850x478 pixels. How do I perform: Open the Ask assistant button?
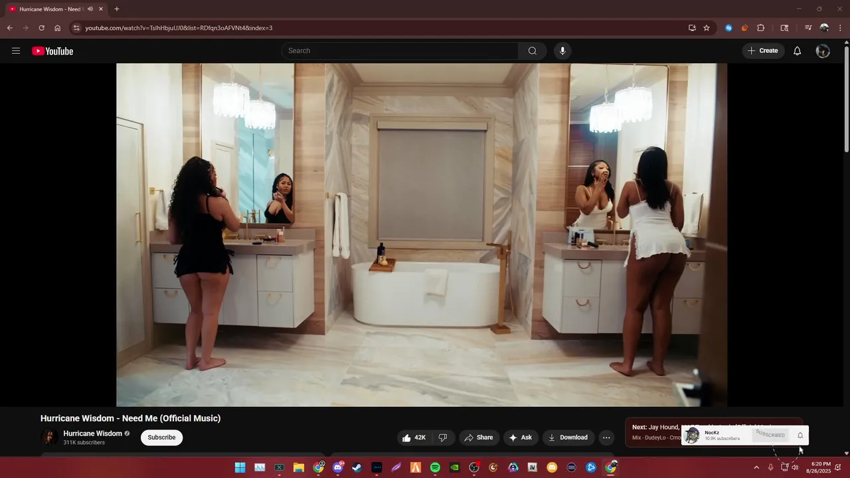pos(521,438)
